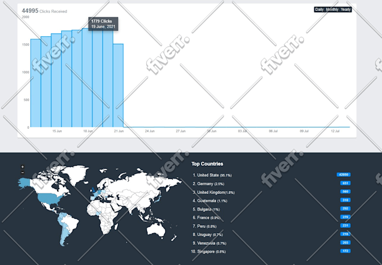Screen dimensions: 382x265
Task: Select Uruguay (0.7%) row
Action: (x=207, y=235)
